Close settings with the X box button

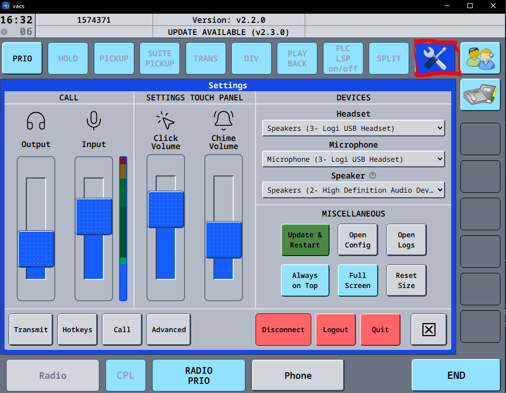point(428,330)
